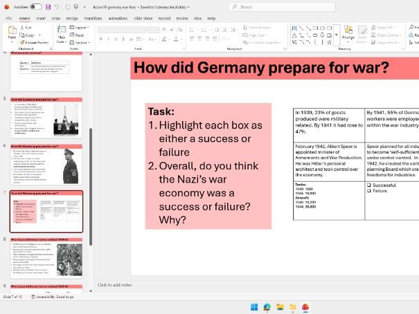Viewport: 419px width, 314px height.
Task: Select slide 5 thumbnail with Eiffel Tower
Action: click(46, 118)
